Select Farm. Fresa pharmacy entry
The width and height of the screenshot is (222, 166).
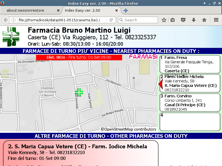[190, 64]
